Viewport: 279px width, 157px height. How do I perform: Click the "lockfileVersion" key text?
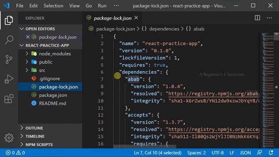pyautogui.click(x=143, y=58)
